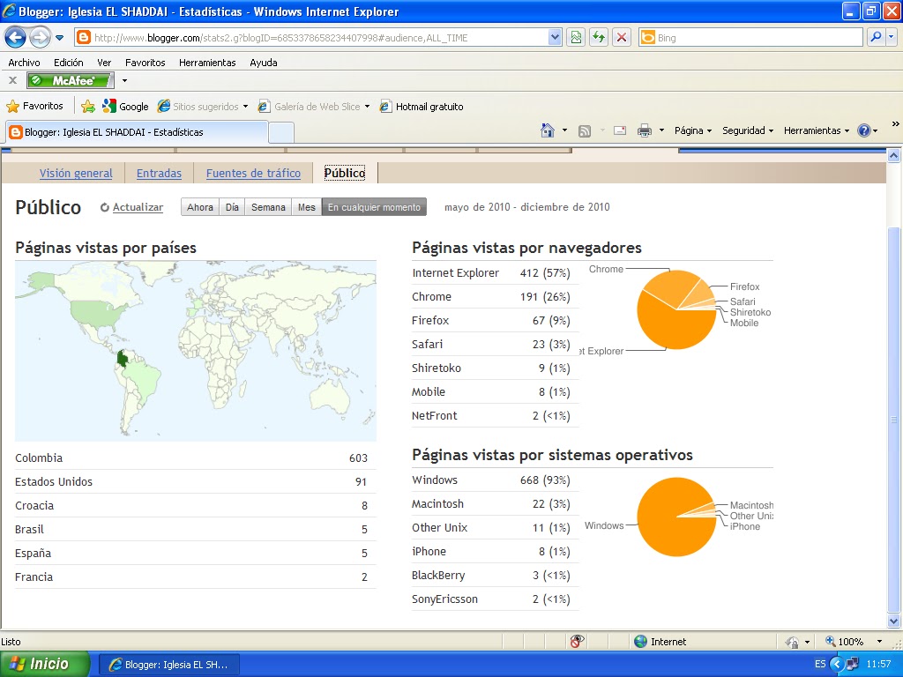This screenshot has width=903, height=677.
Task: Open the Google favorites link
Action: (125, 106)
